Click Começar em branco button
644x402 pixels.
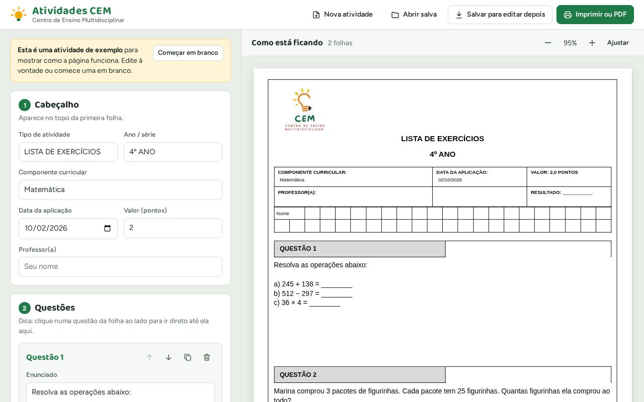point(188,53)
